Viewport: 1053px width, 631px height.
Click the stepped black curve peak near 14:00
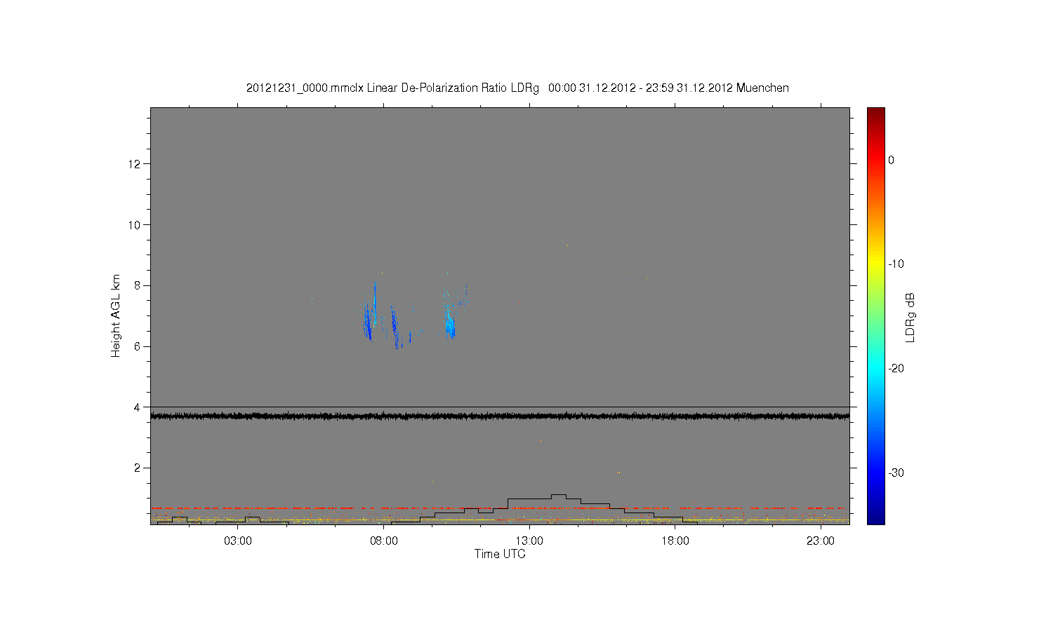[x=558, y=495]
